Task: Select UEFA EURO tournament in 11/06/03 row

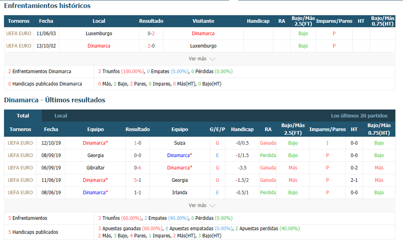Action: point(19,34)
